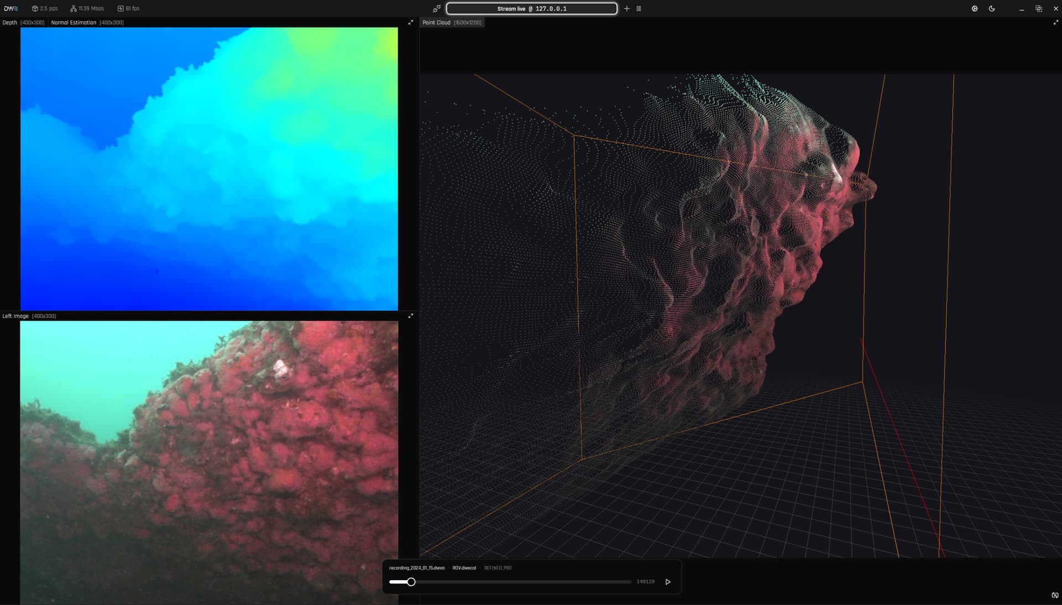The image size is (1062, 605).
Task: Click the connection plug icon
Action: click(x=436, y=8)
